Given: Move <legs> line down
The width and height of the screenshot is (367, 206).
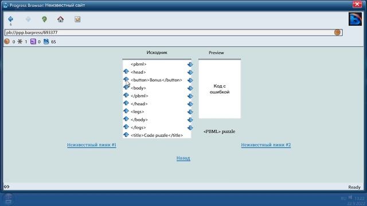Looking at the screenshot, I should 190,112.
